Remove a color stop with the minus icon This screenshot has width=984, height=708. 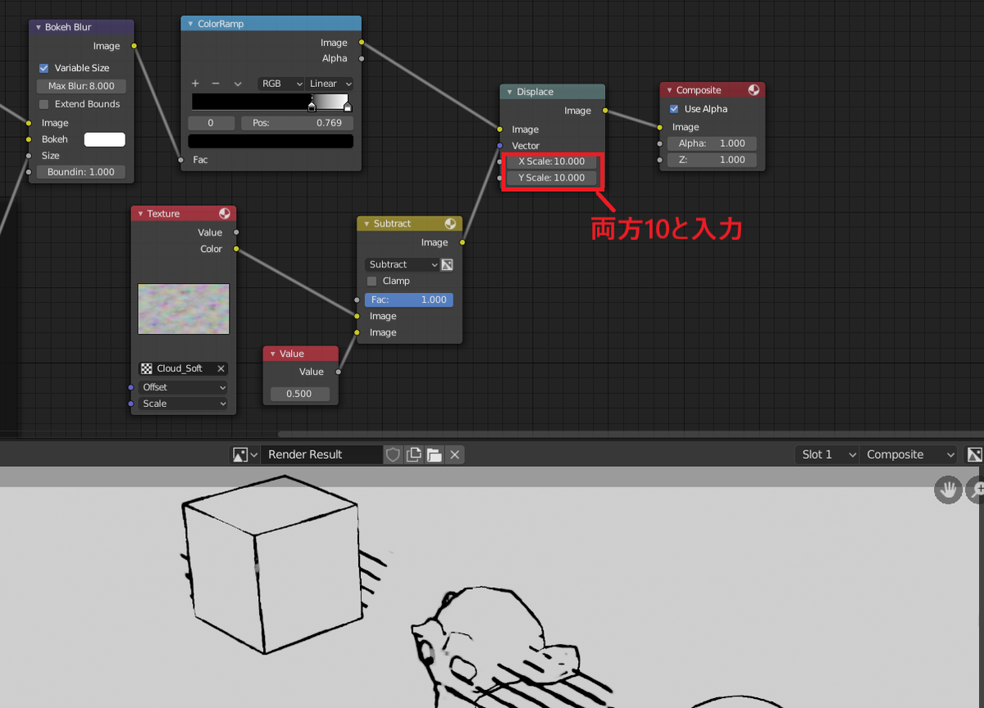click(216, 84)
